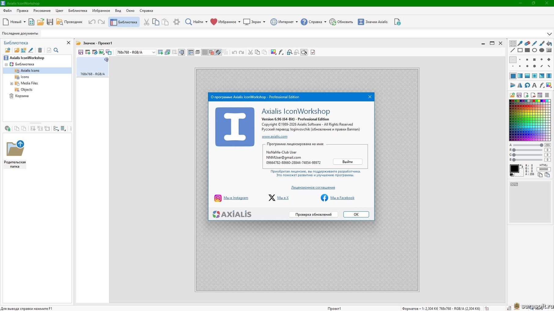Select the text tool letter A
The width and height of the screenshot is (554, 311).
click(x=534, y=85)
